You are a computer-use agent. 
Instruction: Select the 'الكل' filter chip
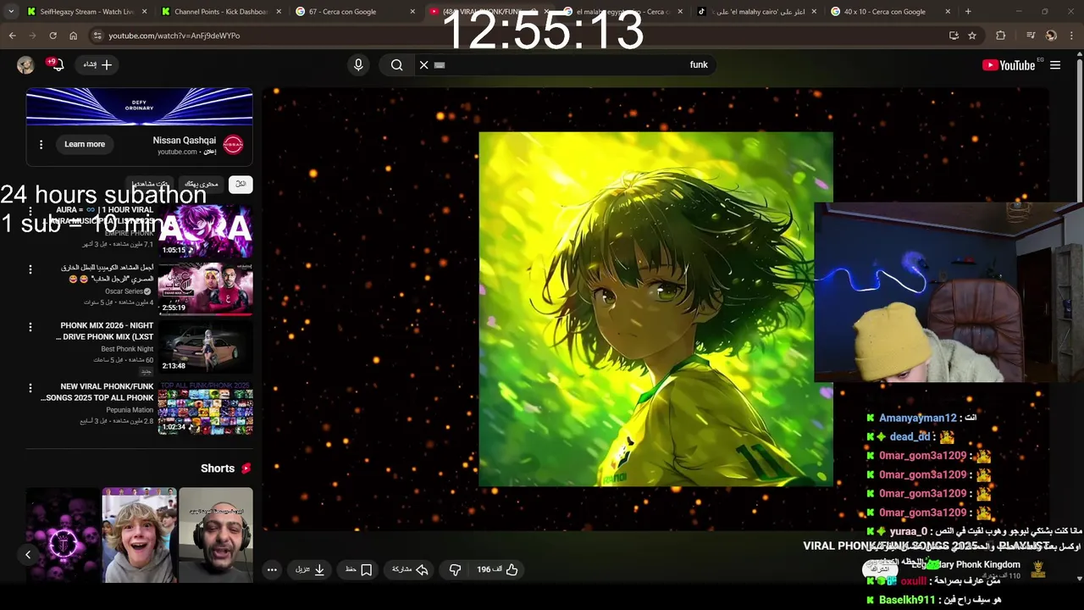pos(241,184)
